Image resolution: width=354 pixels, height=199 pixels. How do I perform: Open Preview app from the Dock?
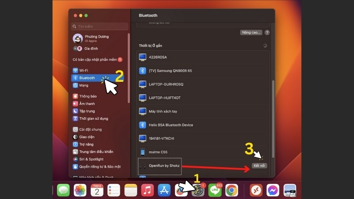[x=290, y=190]
